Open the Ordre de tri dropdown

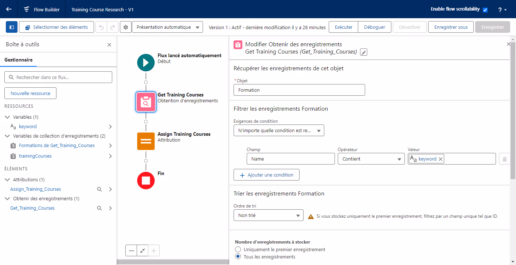[269, 215]
